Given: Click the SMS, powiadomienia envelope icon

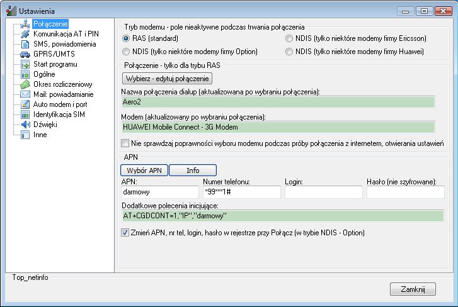Looking at the screenshot, I should 25,44.
